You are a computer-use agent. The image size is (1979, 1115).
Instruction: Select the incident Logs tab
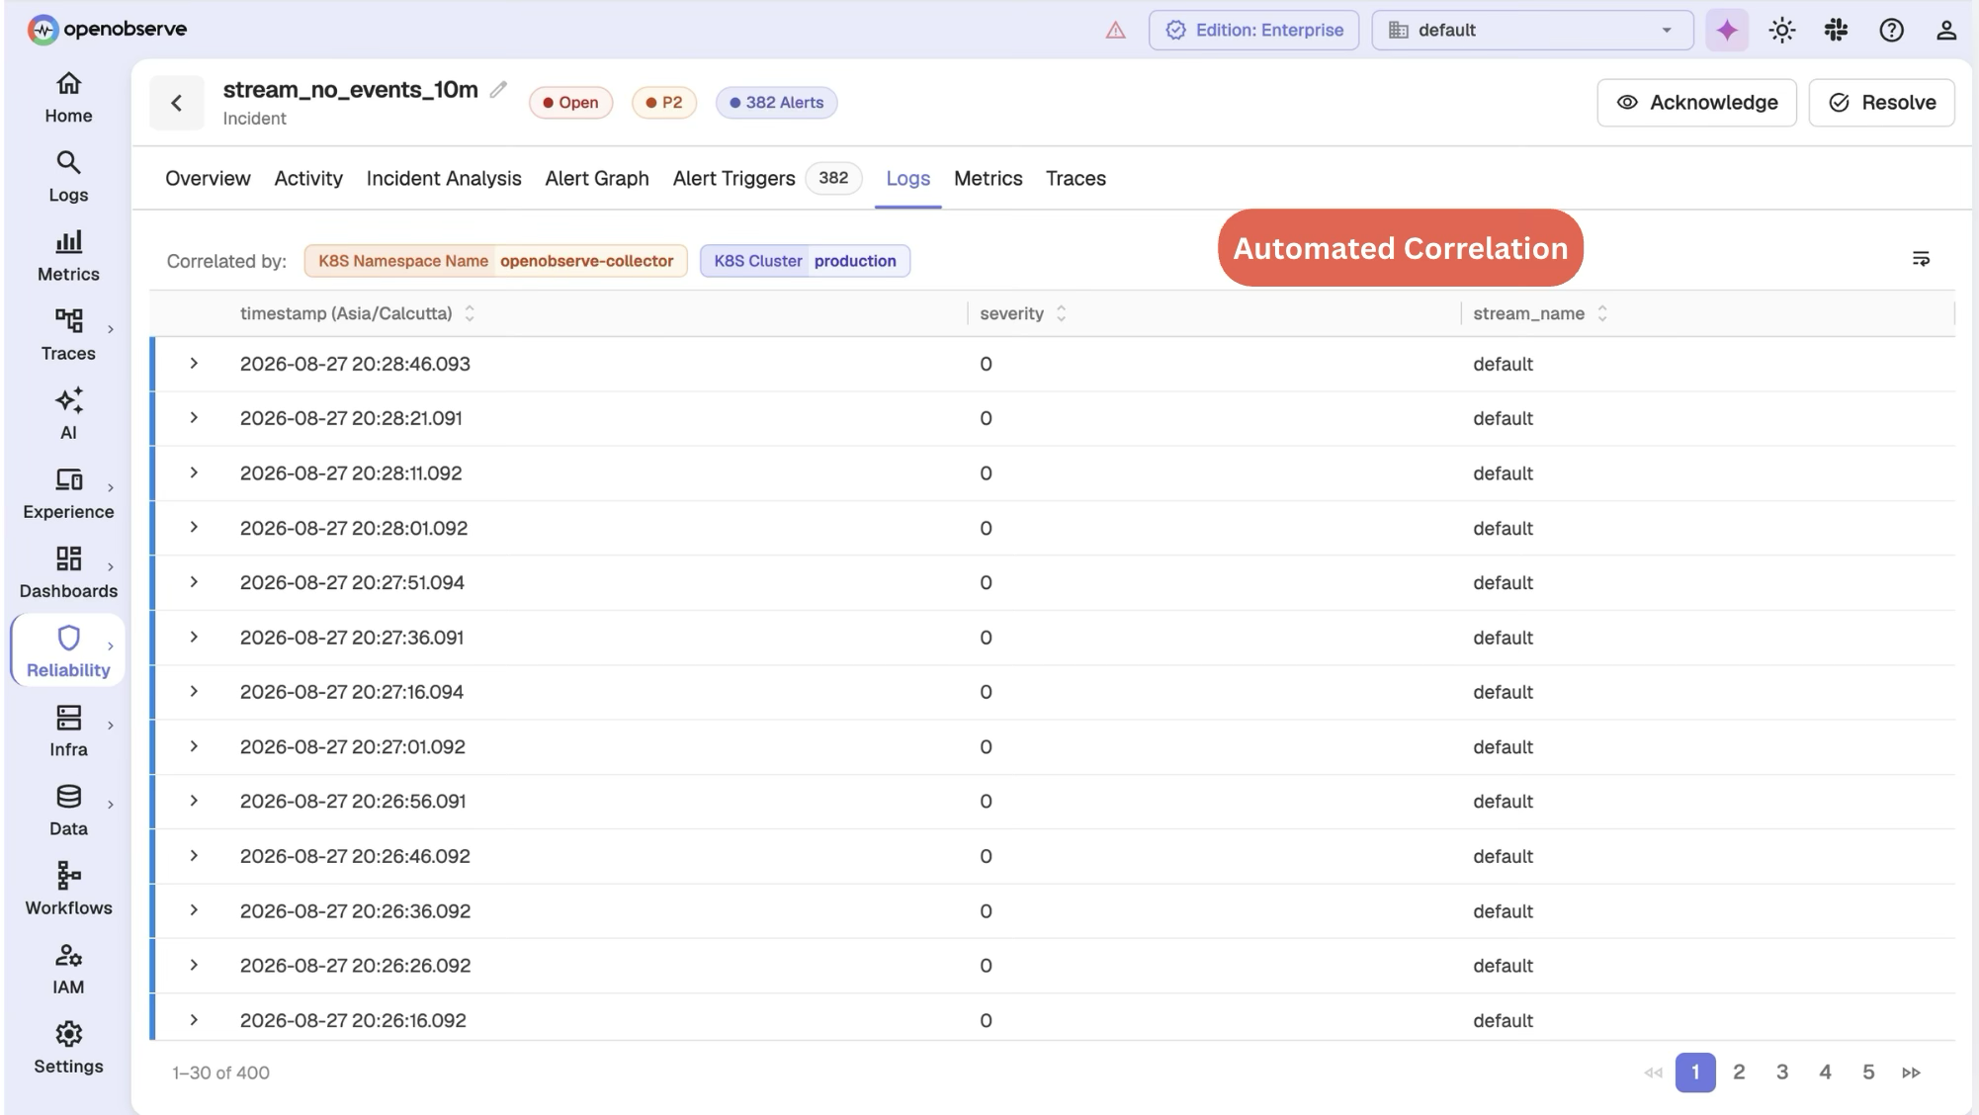point(907,179)
